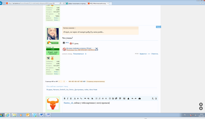Open Skype from the taskbar
This screenshot has width=205, height=119.
coord(35,115)
